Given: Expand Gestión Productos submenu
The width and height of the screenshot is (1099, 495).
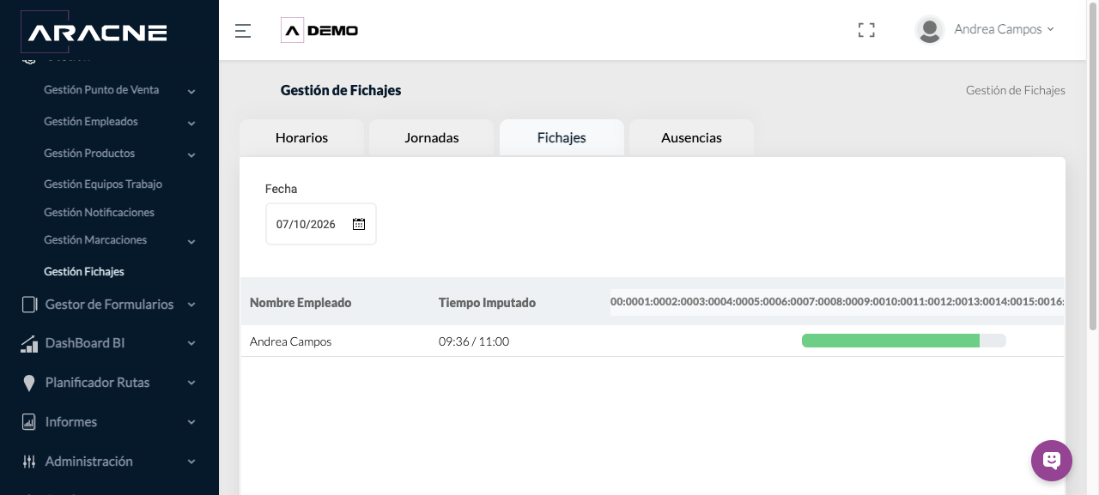Looking at the screenshot, I should coord(191,154).
